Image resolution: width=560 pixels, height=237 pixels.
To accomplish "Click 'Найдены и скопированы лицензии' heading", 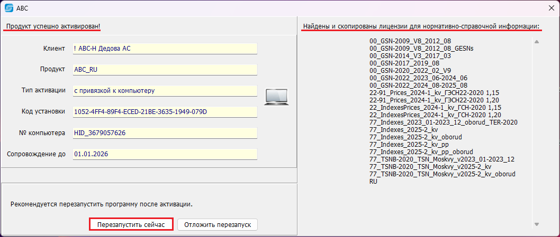I will (x=421, y=27).
